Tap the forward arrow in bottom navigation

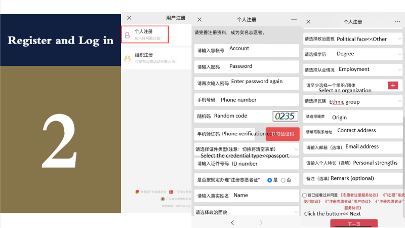tap(261, 222)
